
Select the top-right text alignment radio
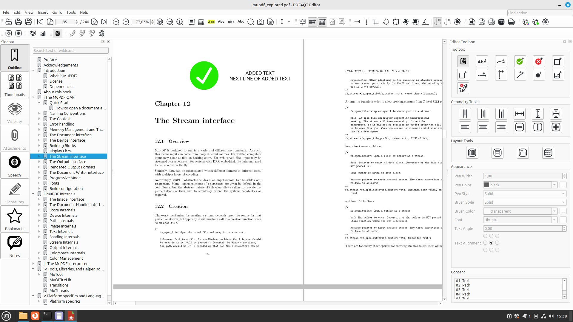pyautogui.click(x=497, y=236)
